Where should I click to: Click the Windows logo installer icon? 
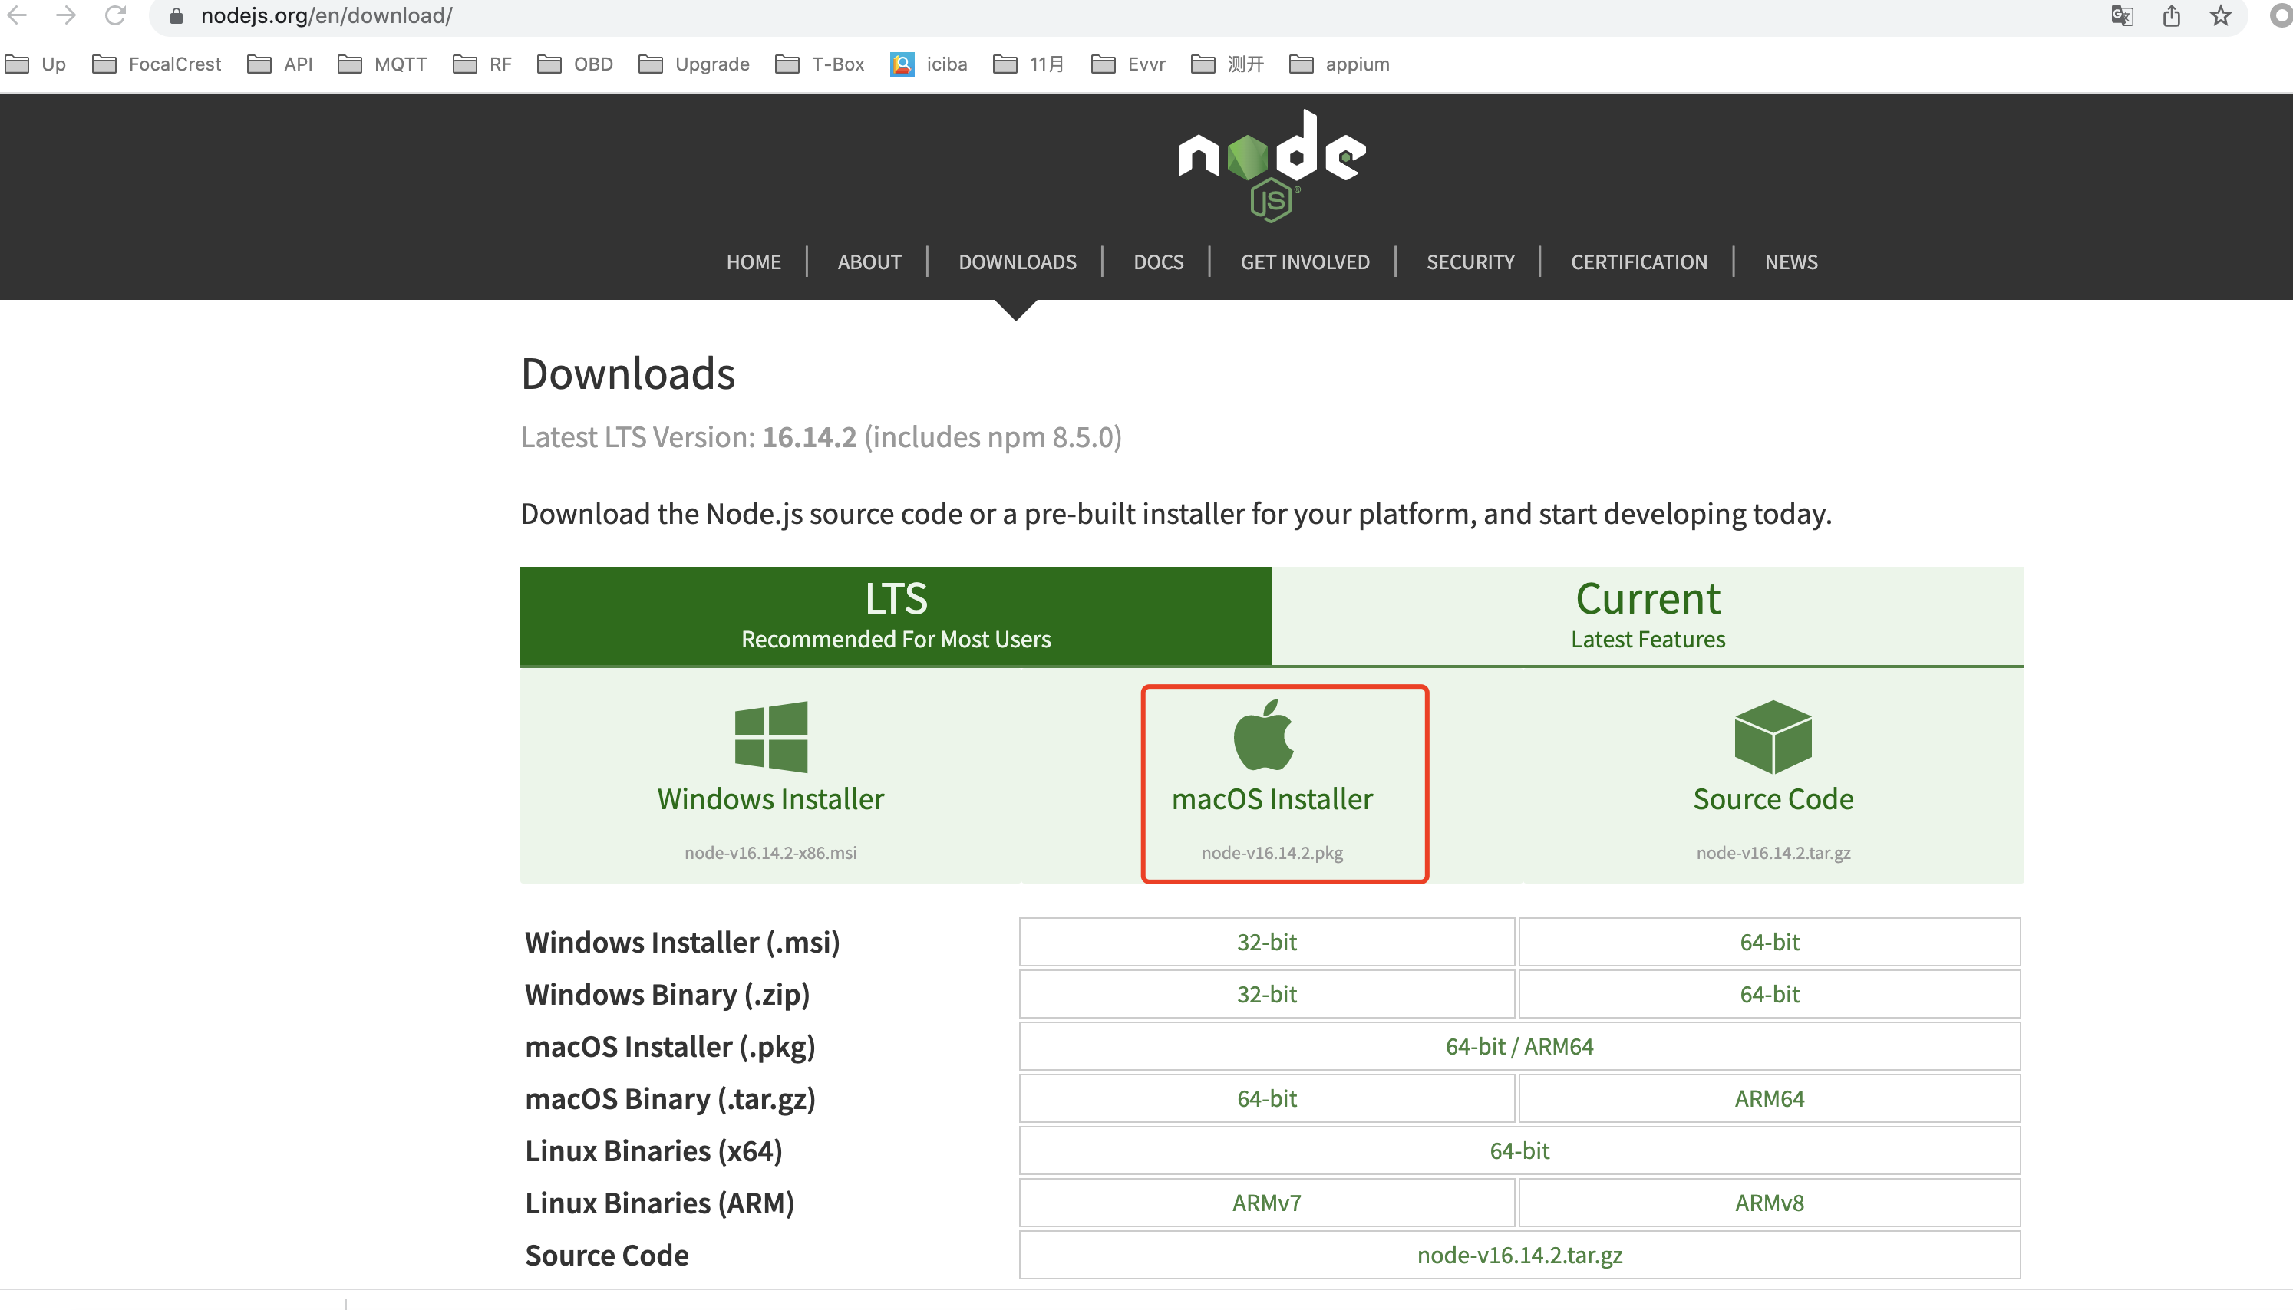click(770, 737)
